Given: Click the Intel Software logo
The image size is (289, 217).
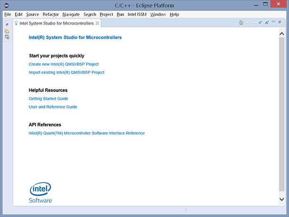Looking at the screenshot, I should point(40,193).
